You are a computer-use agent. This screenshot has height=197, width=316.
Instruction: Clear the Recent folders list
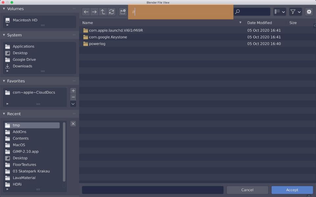coord(73,123)
